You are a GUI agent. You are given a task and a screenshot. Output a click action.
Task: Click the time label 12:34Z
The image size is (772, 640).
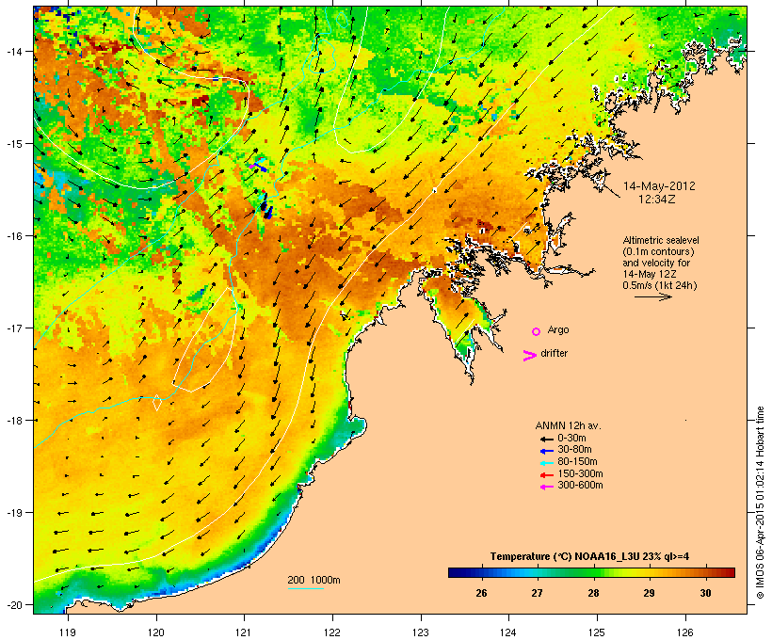(x=657, y=200)
